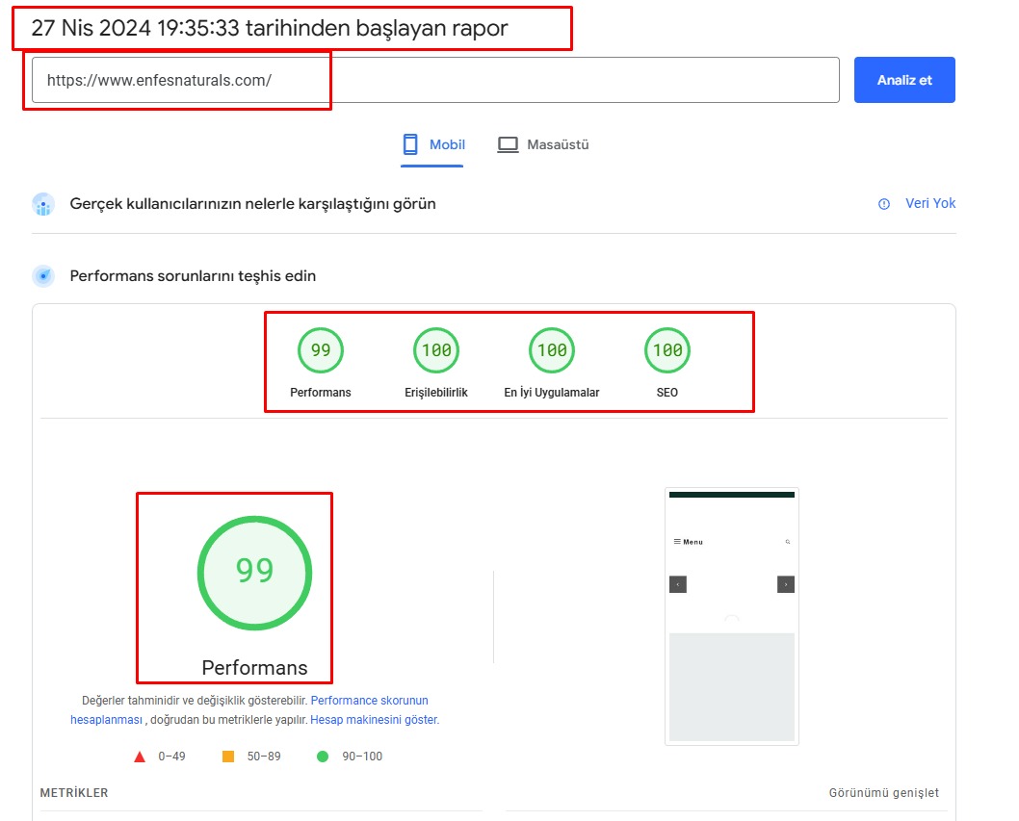Click the desktop laptop icon

pyautogui.click(x=508, y=145)
